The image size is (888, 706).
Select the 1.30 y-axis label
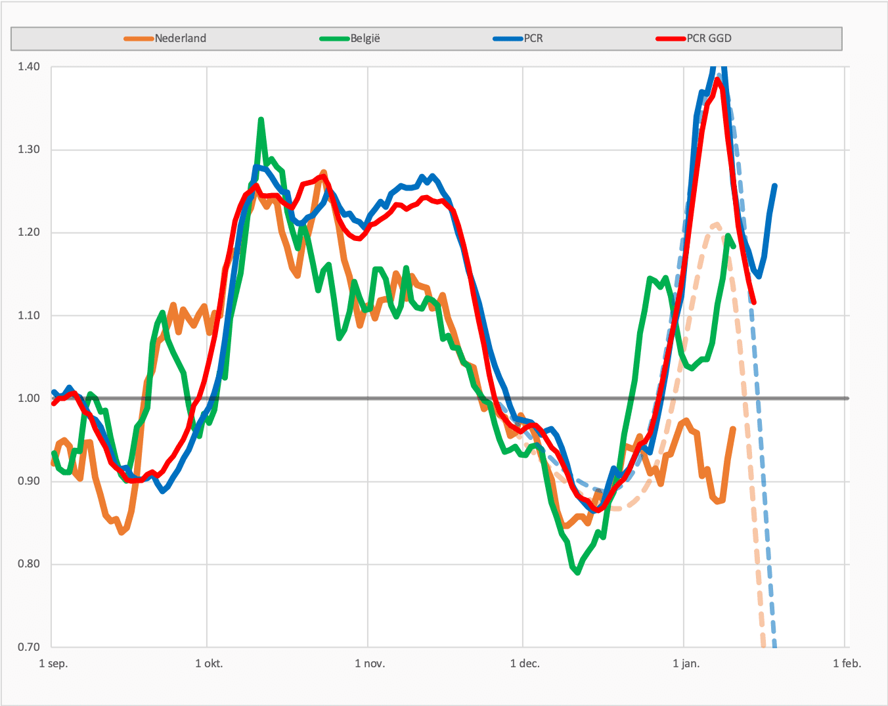coord(29,150)
